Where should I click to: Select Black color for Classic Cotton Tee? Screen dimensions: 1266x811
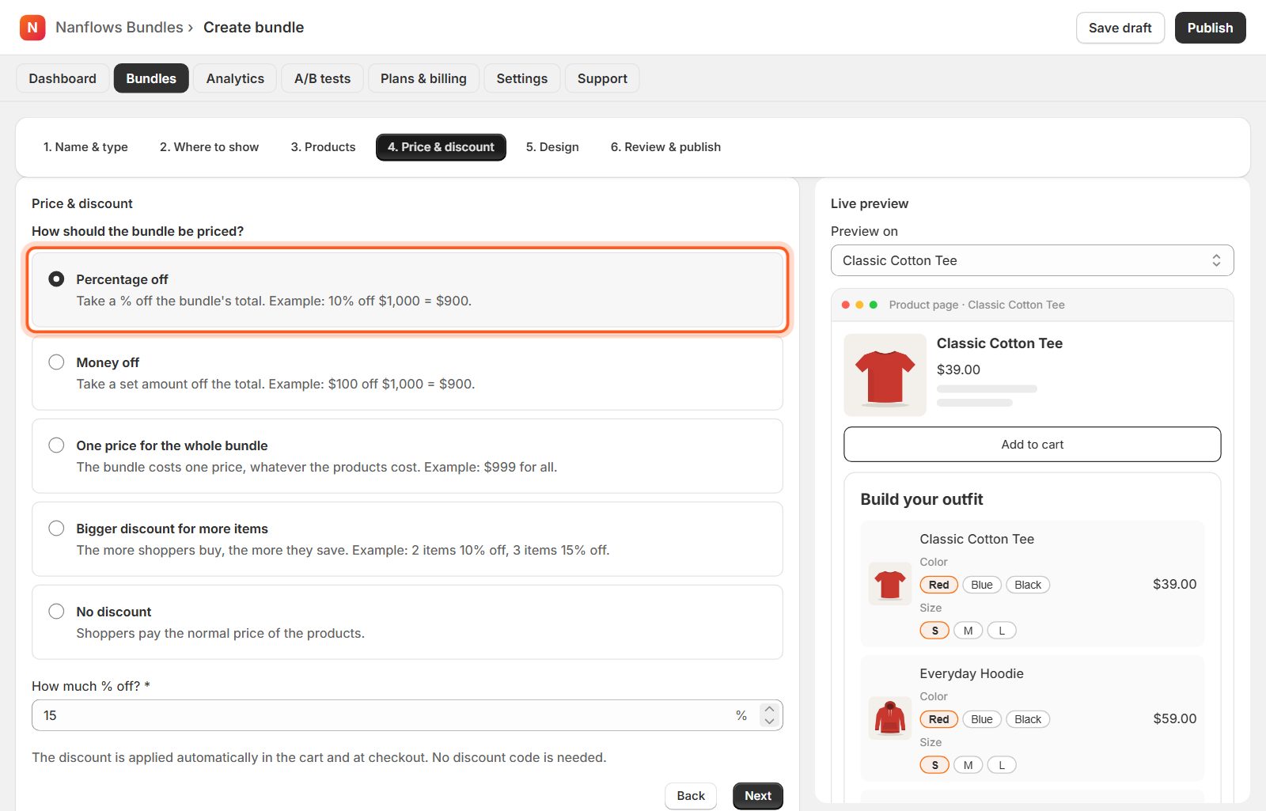coord(1028,585)
